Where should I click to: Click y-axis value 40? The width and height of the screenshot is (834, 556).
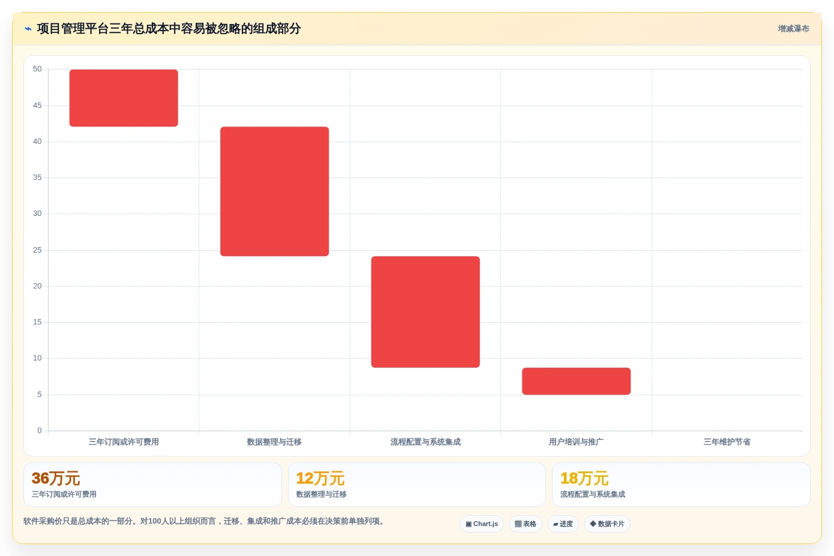point(37,142)
